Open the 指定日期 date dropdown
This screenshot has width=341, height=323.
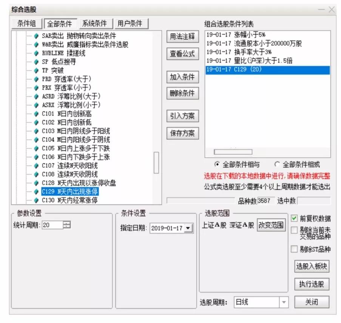(x=188, y=229)
